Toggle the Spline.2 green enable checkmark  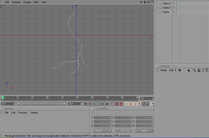179,4
